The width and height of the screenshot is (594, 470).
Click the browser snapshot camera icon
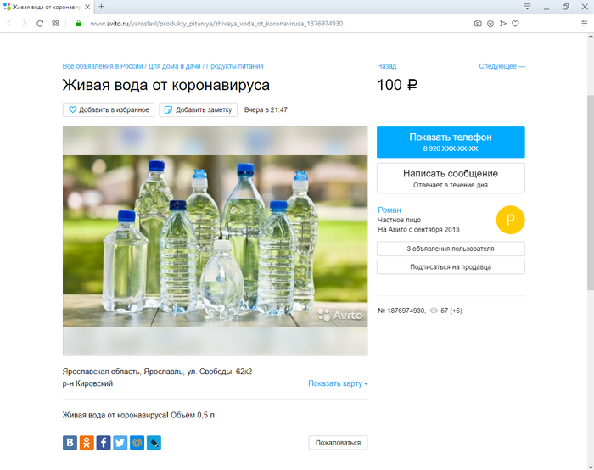click(478, 24)
